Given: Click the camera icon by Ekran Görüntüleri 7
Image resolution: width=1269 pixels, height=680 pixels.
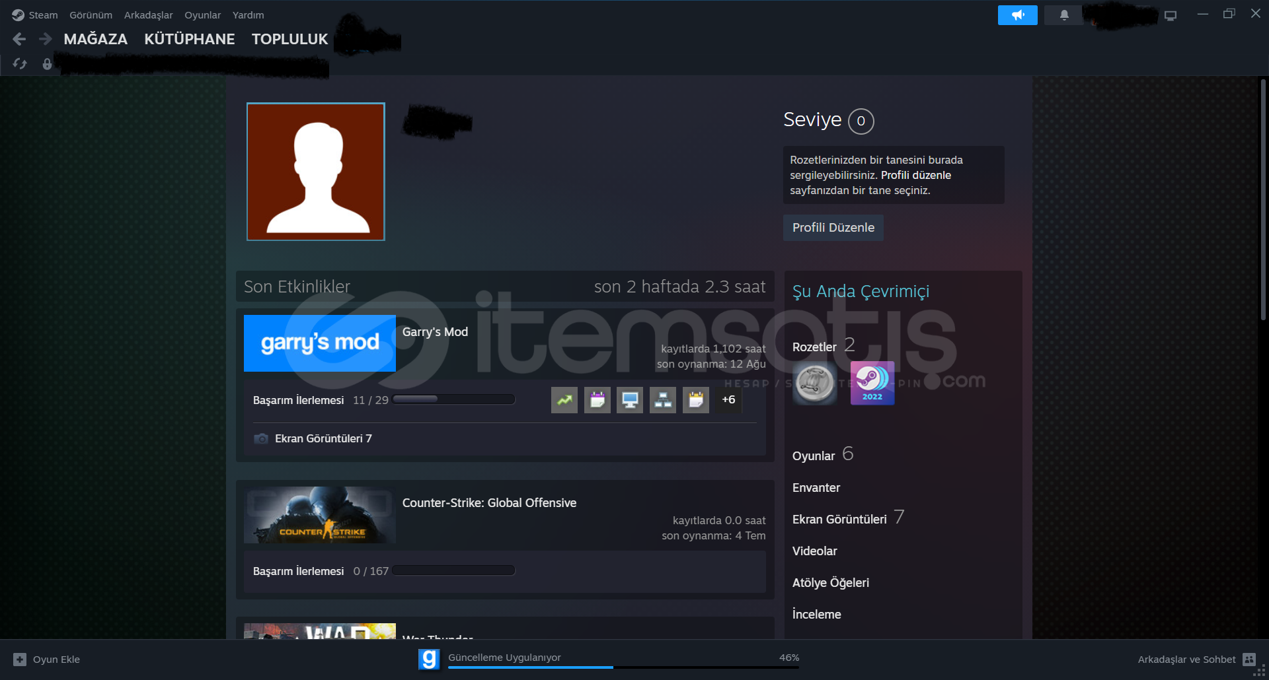Looking at the screenshot, I should [261, 438].
